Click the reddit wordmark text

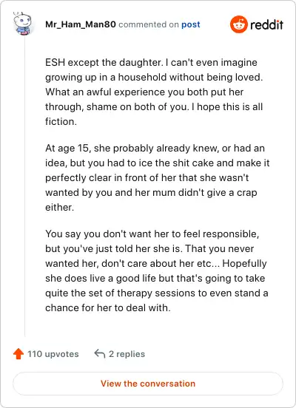tap(266, 24)
